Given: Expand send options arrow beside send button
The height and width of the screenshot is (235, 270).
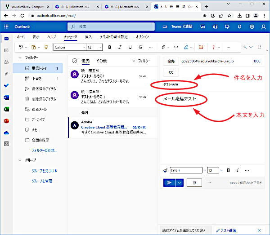Looking at the screenshot, I should pos(180,182).
